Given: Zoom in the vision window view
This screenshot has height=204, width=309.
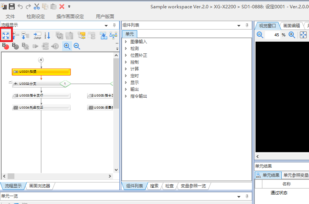Looking at the screenshot, I should (292, 35).
